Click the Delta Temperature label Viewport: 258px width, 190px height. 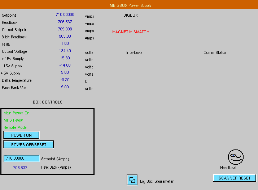(17, 81)
